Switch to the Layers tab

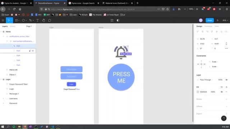click(5, 26)
